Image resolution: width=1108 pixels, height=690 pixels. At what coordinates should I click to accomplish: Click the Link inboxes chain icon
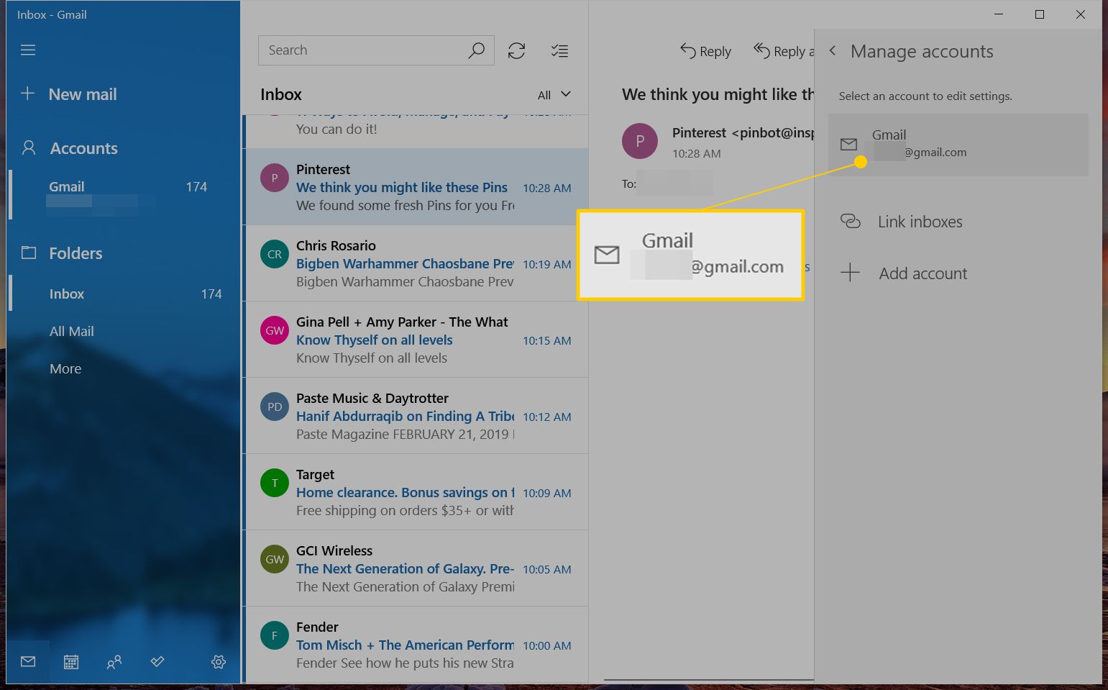pyautogui.click(x=851, y=222)
